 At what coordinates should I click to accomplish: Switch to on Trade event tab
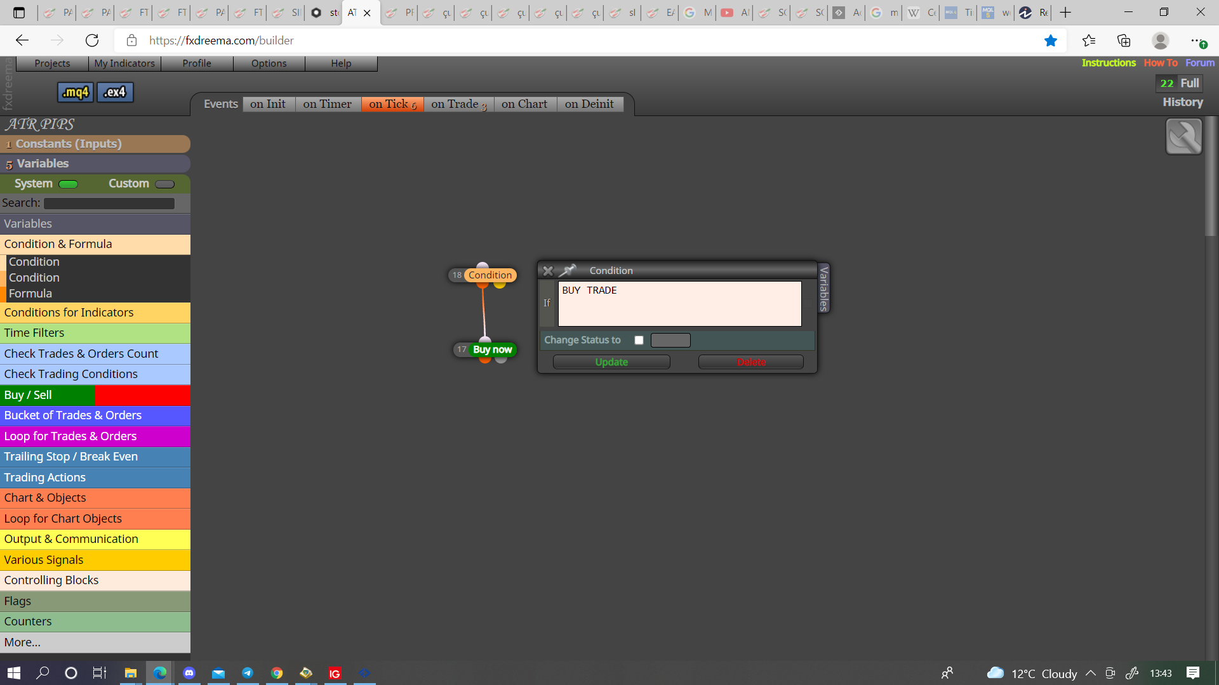(458, 104)
